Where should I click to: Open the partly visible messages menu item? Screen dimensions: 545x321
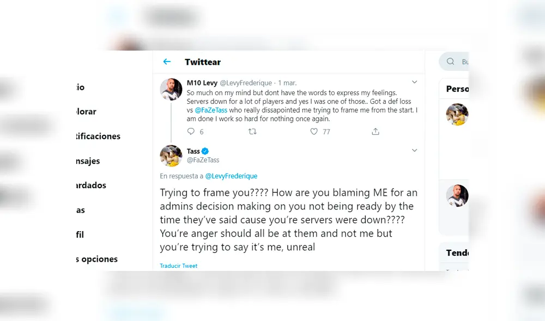pos(88,161)
